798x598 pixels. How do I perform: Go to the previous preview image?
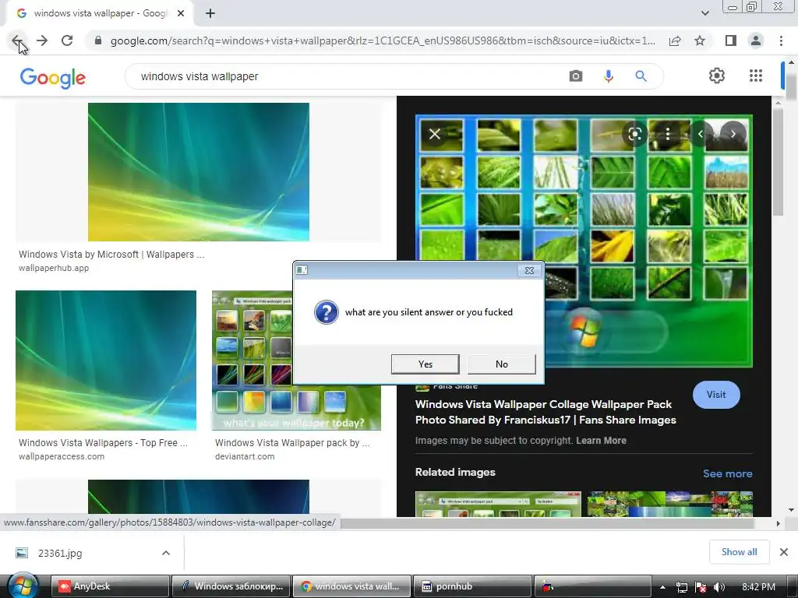coord(701,134)
